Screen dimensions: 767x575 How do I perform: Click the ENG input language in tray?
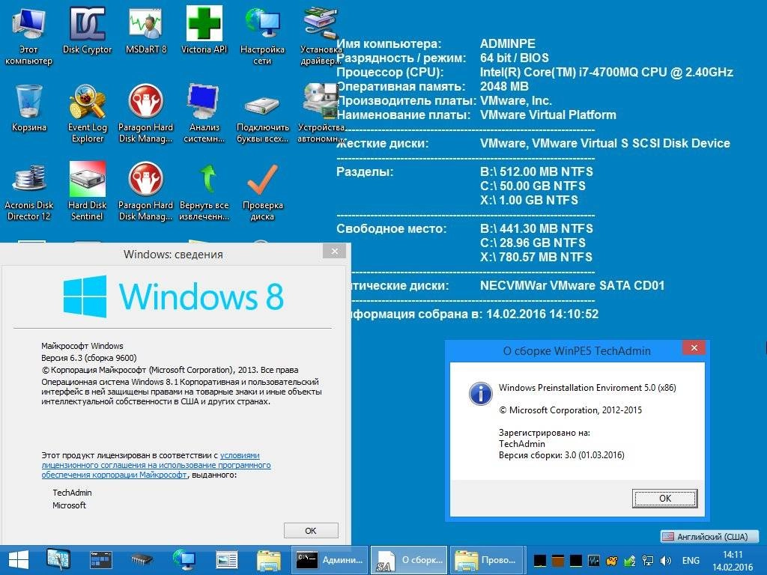691,560
